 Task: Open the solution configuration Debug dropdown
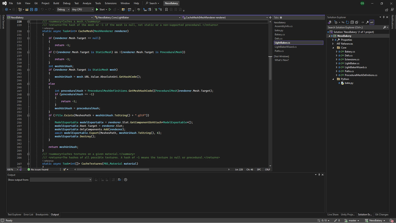pos(63,10)
